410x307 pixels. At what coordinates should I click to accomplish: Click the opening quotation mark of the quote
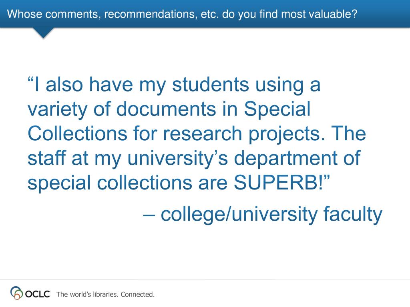click(x=30, y=79)
